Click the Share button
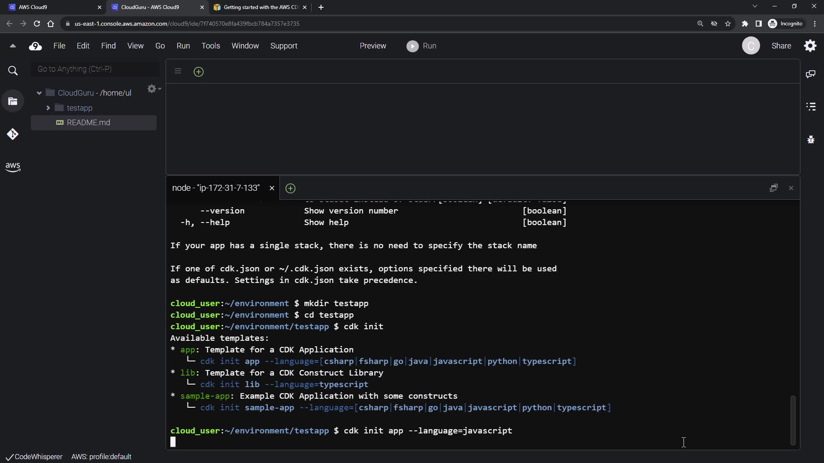 pyautogui.click(x=781, y=46)
